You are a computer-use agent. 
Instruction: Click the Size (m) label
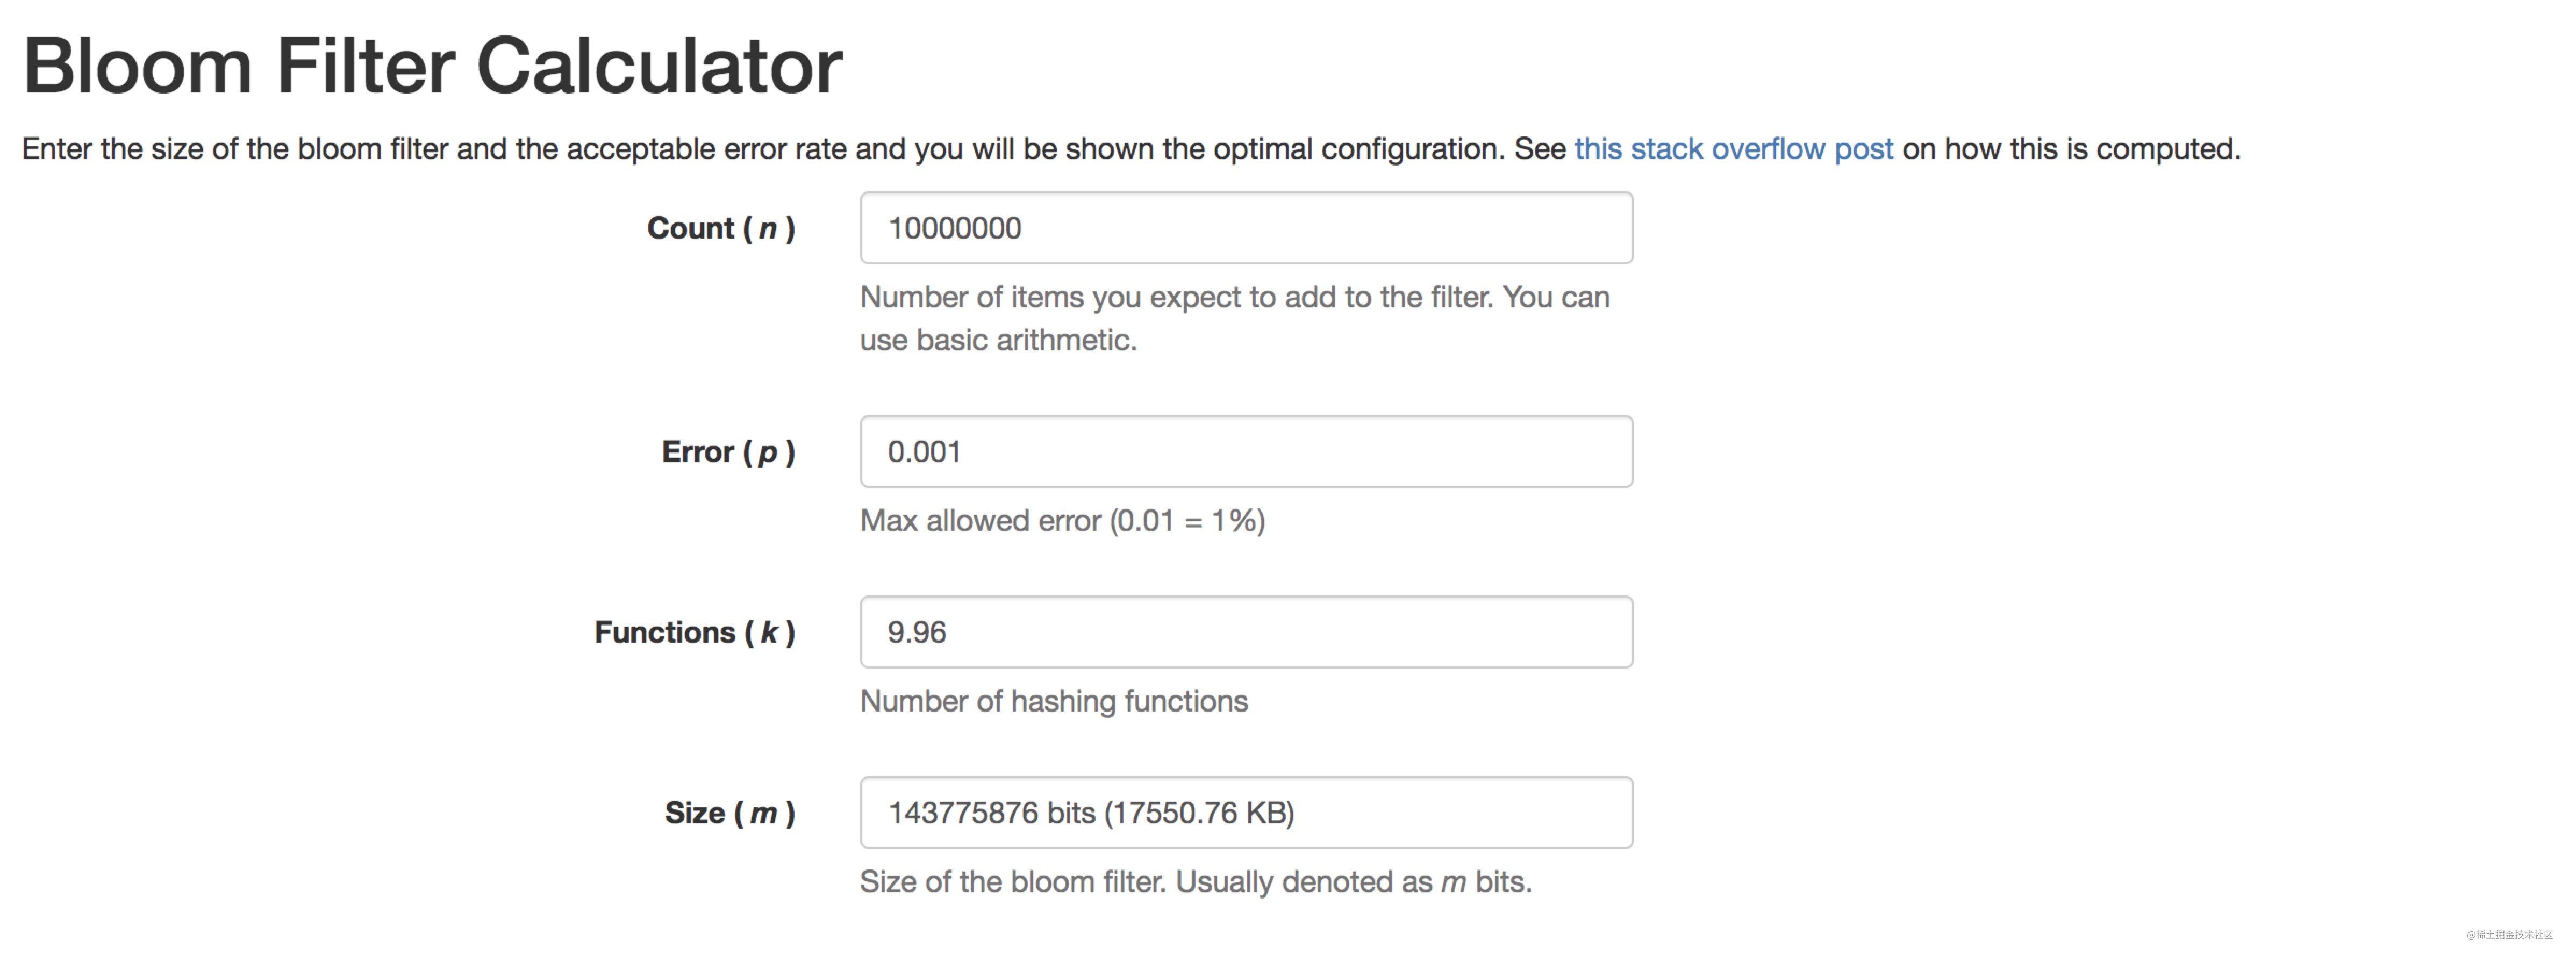728,812
